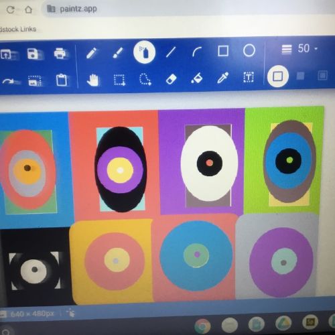Image resolution: width=335 pixels, height=335 pixels.
Task: Select the Ellipse shape tool
Action: pos(249,50)
